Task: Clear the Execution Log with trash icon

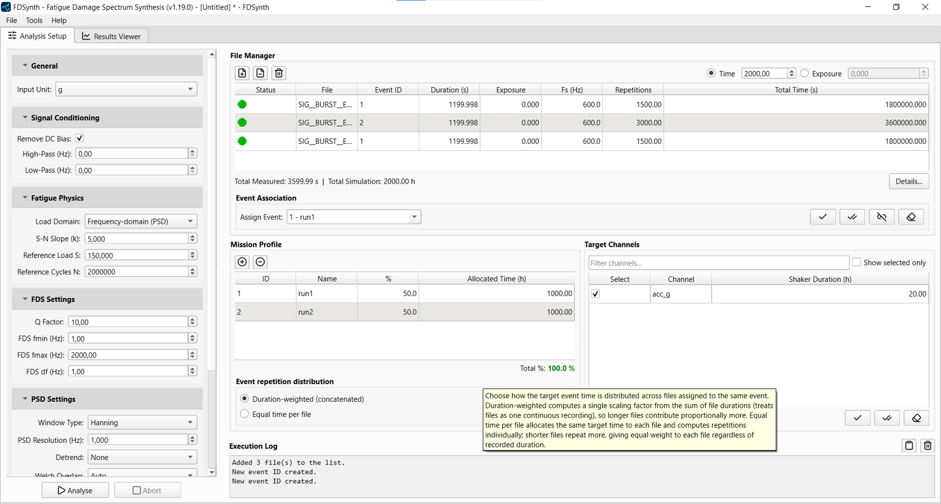Action: pos(927,445)
